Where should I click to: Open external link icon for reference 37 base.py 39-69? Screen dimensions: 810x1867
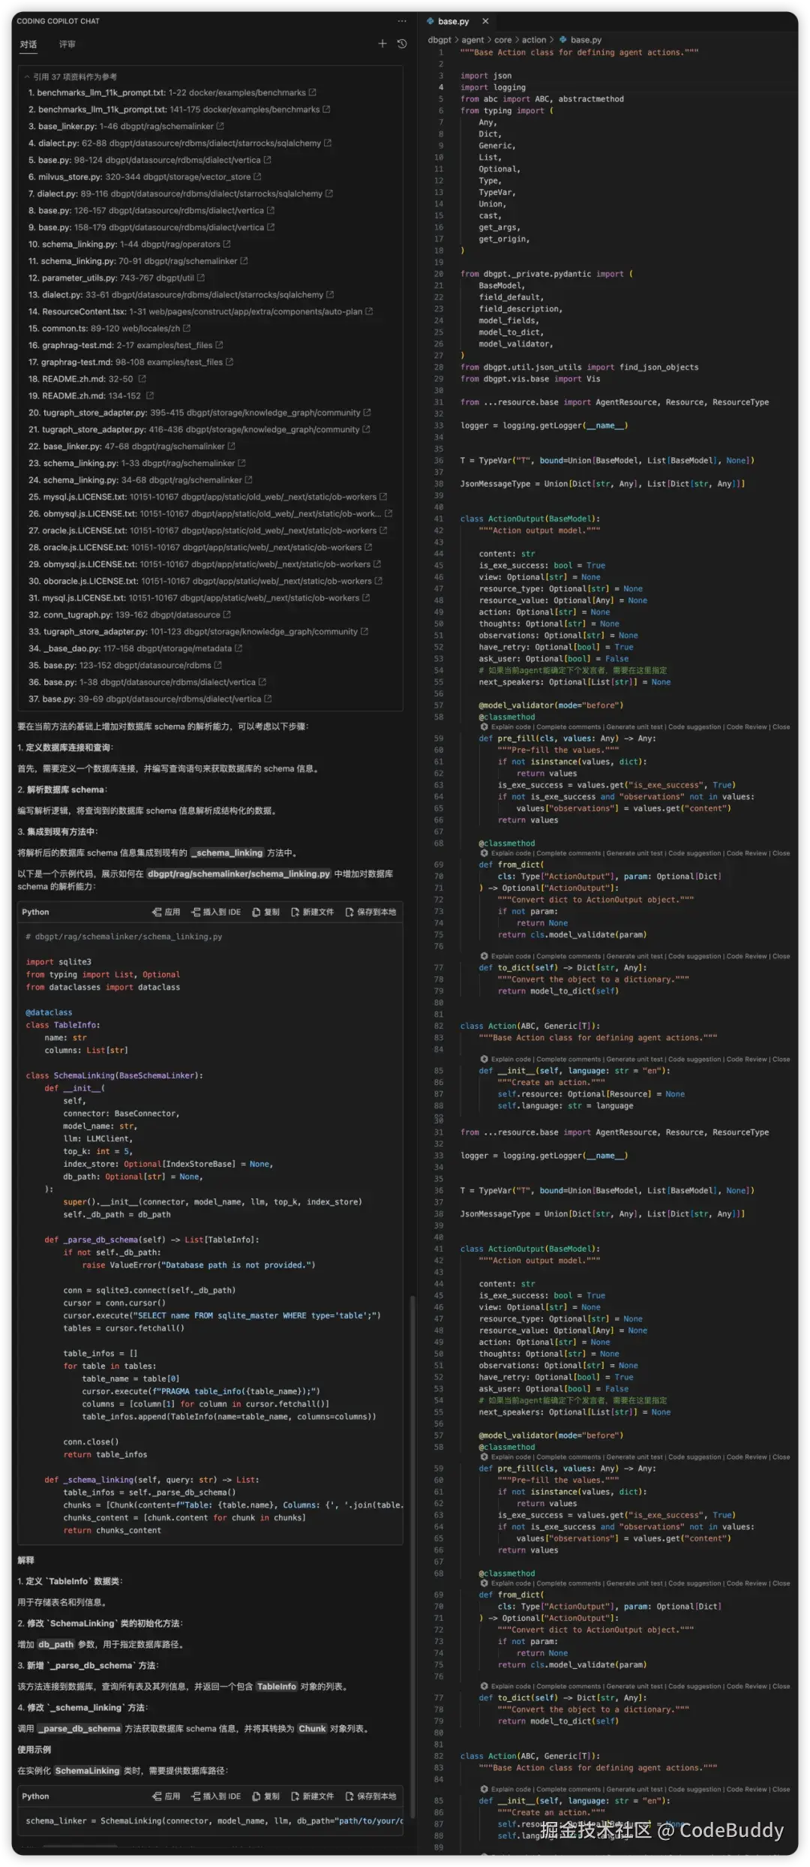click(x=268, y=699)
